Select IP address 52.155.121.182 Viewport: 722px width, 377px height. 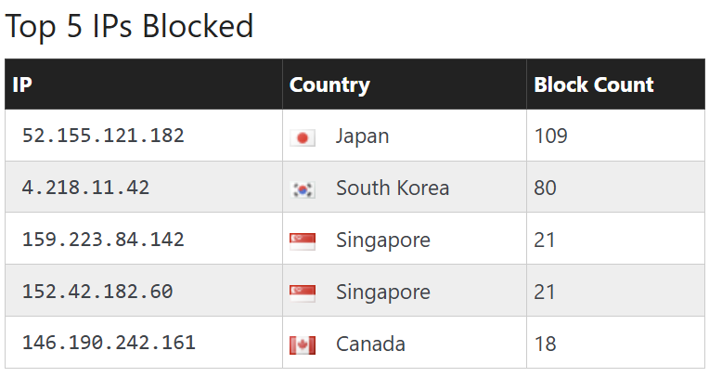[103, 136]
